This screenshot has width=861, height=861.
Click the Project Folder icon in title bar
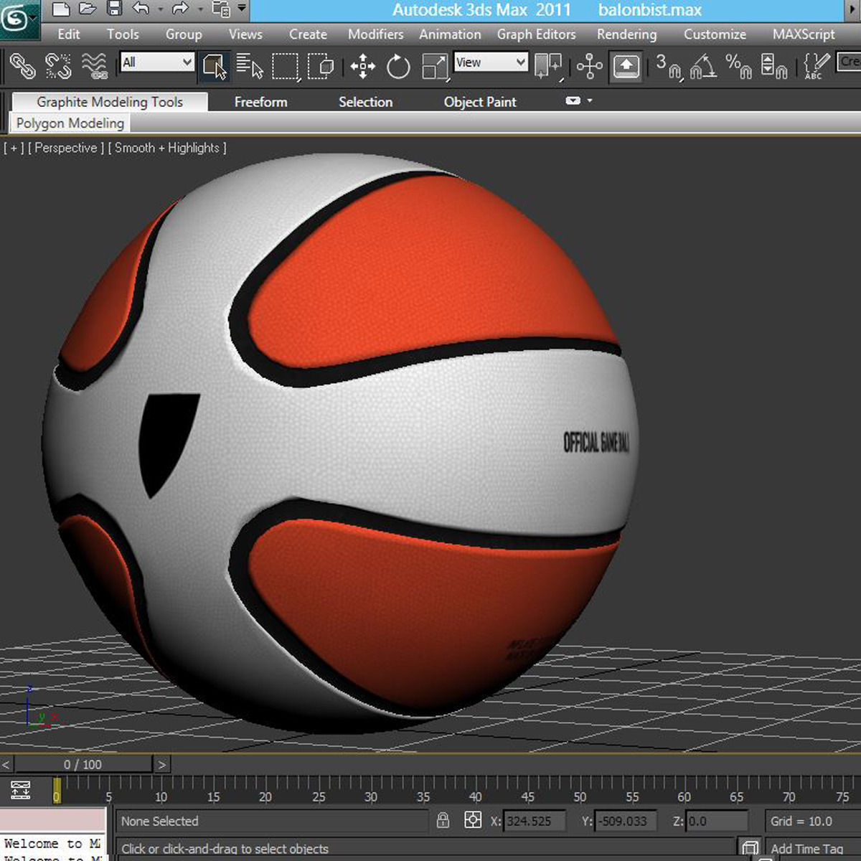pyautogui.click(x=222, y=9)
